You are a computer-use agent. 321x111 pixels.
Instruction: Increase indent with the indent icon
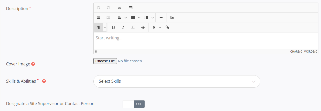(99, 18)
